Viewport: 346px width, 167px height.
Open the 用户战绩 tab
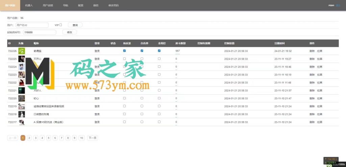[48, 5]
